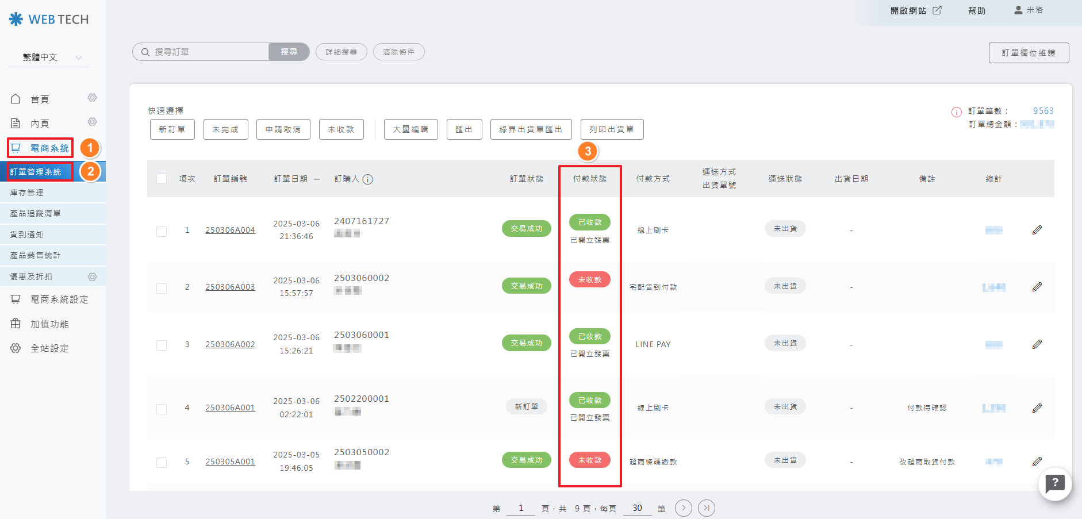Click the 未收款 quick filter button
The image size is (1082, 519).
(x=341, y=129)
